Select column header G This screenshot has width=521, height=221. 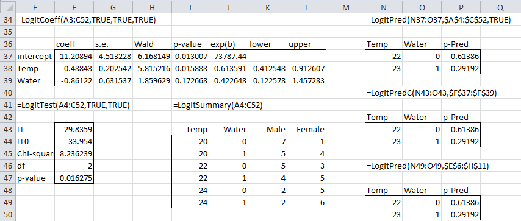click(113, 7)
